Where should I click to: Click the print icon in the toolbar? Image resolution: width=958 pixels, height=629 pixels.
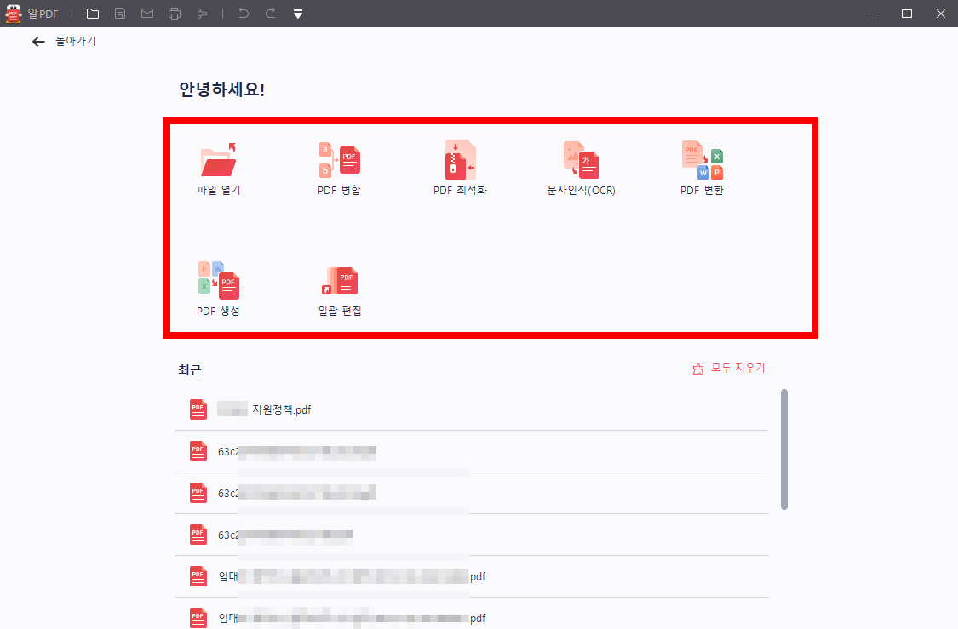click(x=174, y=13)
